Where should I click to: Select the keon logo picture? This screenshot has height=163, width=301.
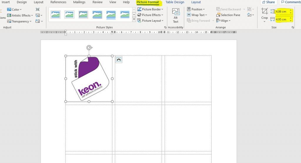89,79
